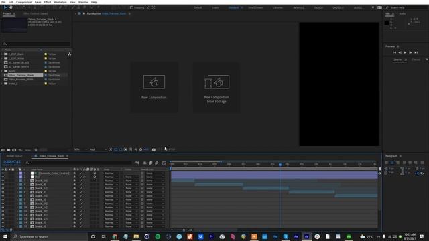Screen dimensions: 429x241
Task: Click the Motion Blur icon in timeline header
Action: coord(156,163)
